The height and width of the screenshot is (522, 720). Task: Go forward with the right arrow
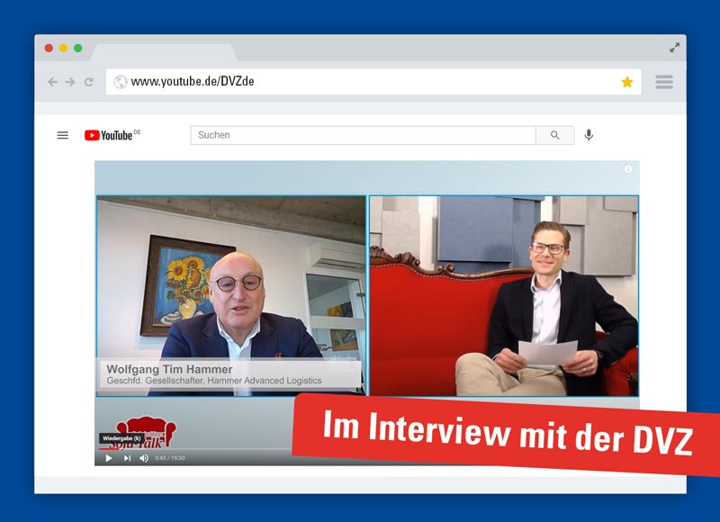(x=70, y=81)
